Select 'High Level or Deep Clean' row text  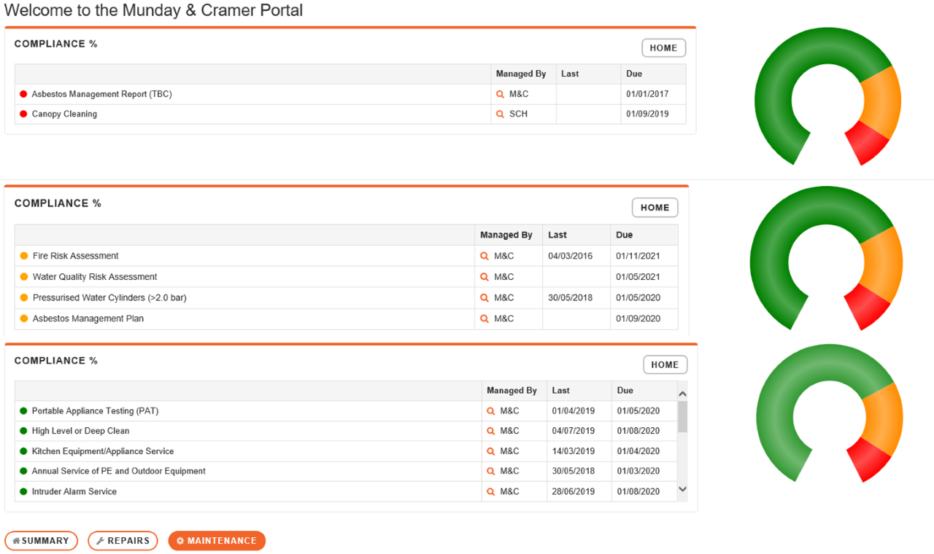click(80, 431)
